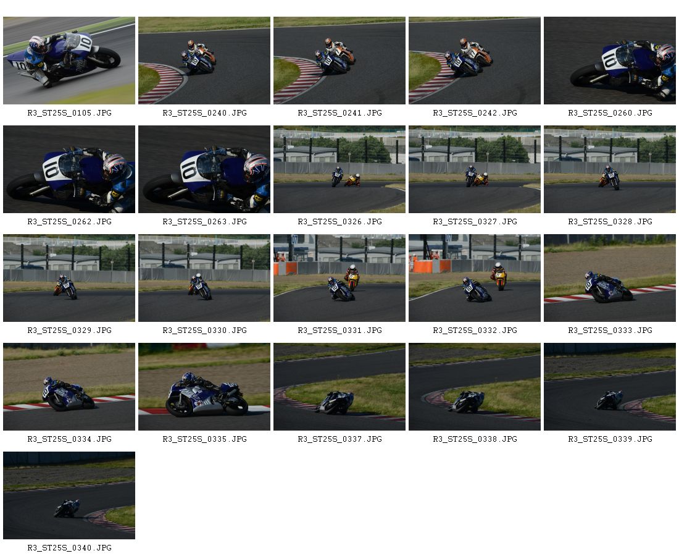The width and height of the screenshot is (679, 556).
Task: Click the R3_ST25S_0332.JPG caption text
Action: 475,331
